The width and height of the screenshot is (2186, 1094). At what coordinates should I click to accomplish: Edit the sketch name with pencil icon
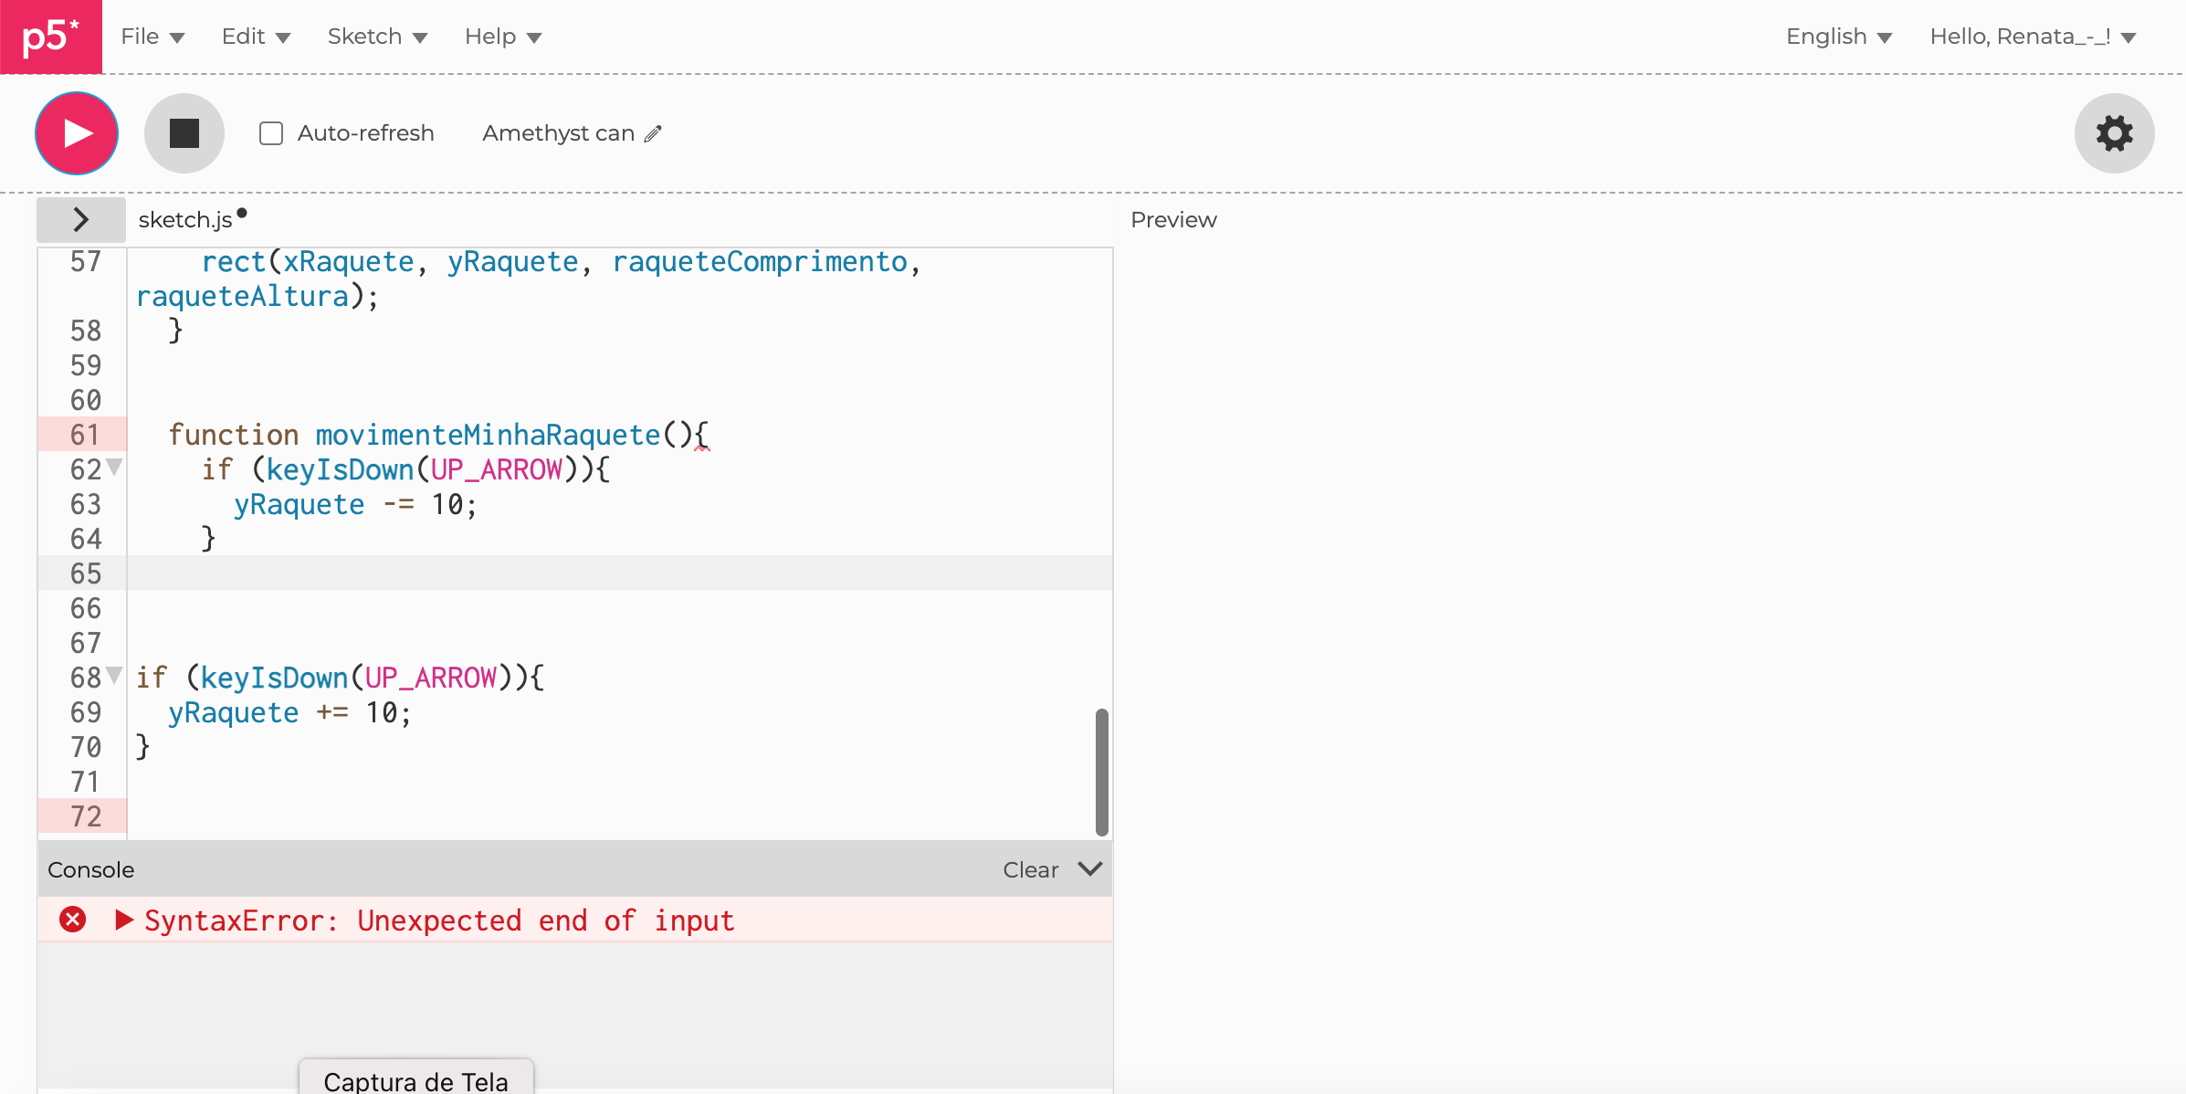[x=653, y=134]
